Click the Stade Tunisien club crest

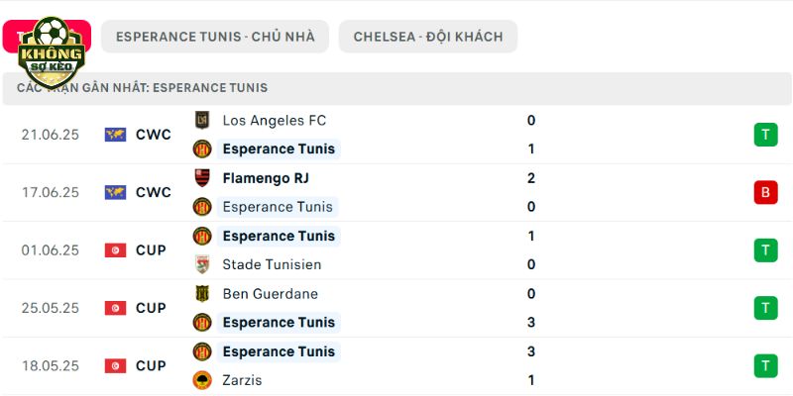coord(202,264)
